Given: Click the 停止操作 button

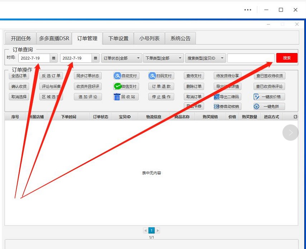Looking at the screenshot, I should coord(161,97).
